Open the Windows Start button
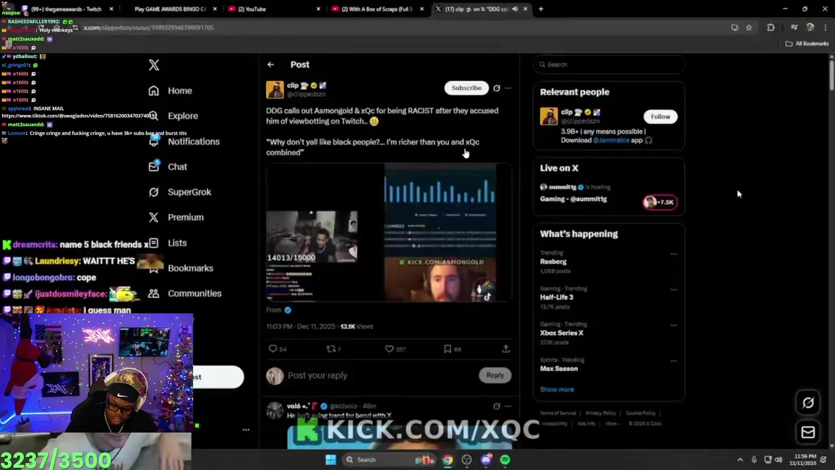 coord(331,460)
